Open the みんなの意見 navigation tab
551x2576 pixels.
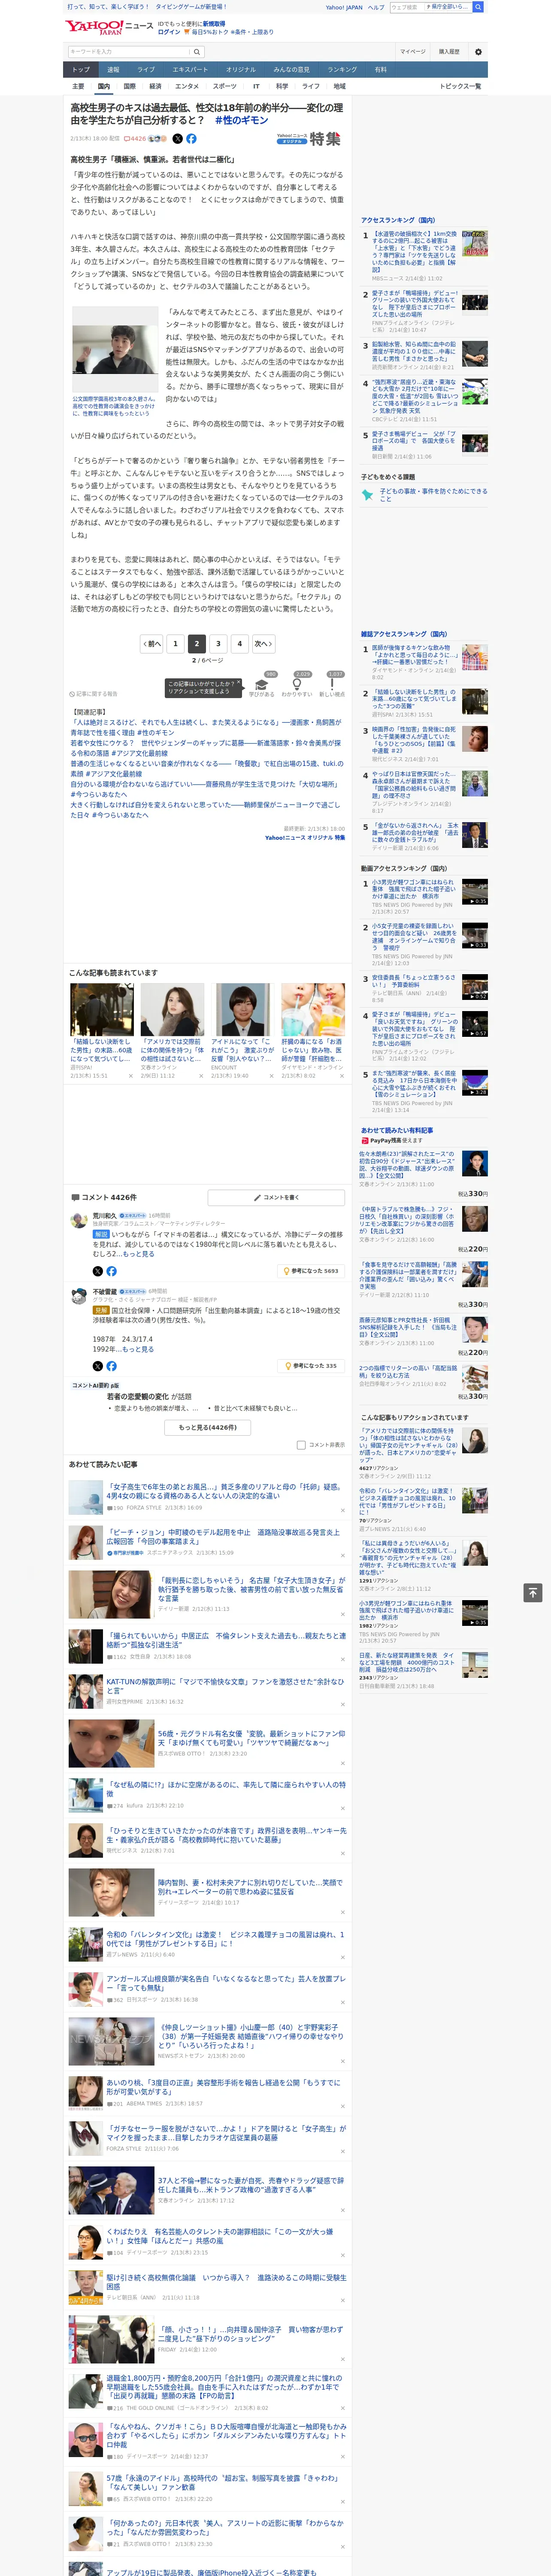click(x=291, y=69)
